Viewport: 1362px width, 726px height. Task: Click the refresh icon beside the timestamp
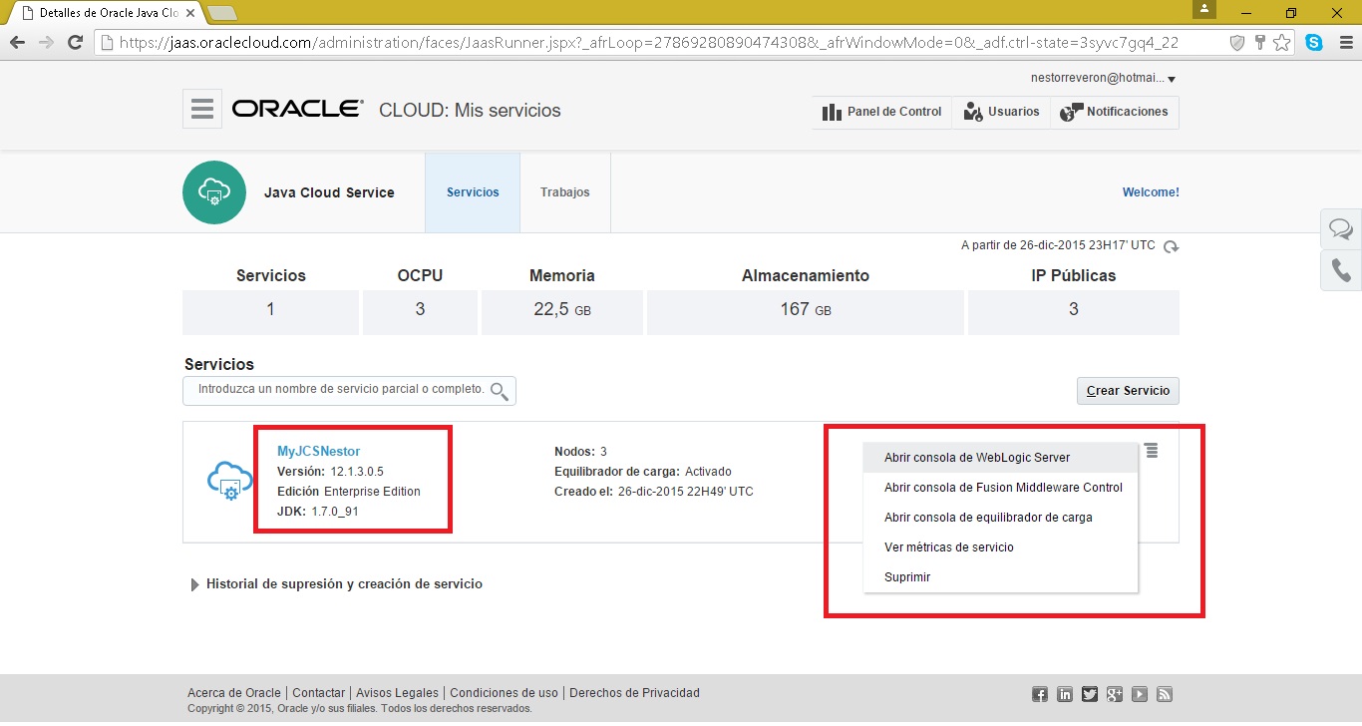1172,246
